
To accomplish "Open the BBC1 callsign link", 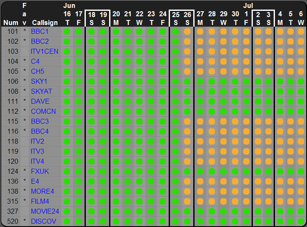I will coord(40,32).
